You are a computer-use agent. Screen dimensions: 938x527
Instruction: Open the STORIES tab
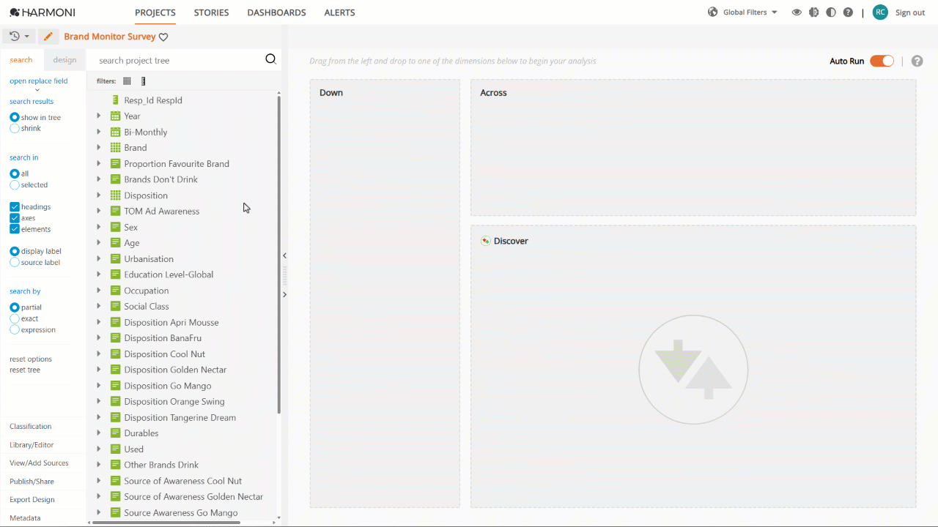click(x=211, y=12)
